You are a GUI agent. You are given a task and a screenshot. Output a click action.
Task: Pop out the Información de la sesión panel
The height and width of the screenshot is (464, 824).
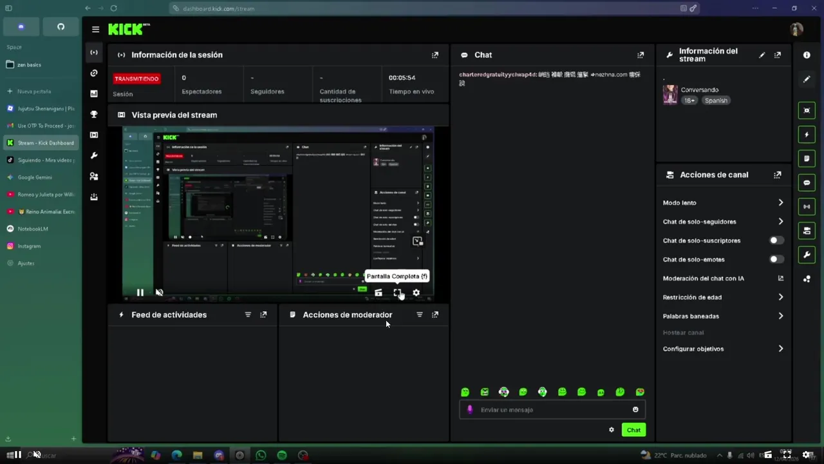pyautogui.click(x=435, y=55)
